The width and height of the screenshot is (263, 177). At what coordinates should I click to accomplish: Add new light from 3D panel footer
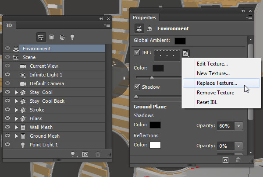click(73, 154)
